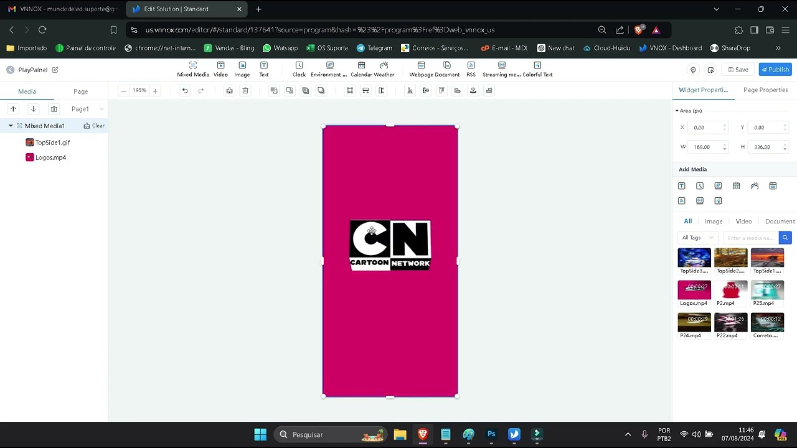The image size is (797, 448).
Task: Open the Page1 dropdown selector
Action: pos(87,109)
